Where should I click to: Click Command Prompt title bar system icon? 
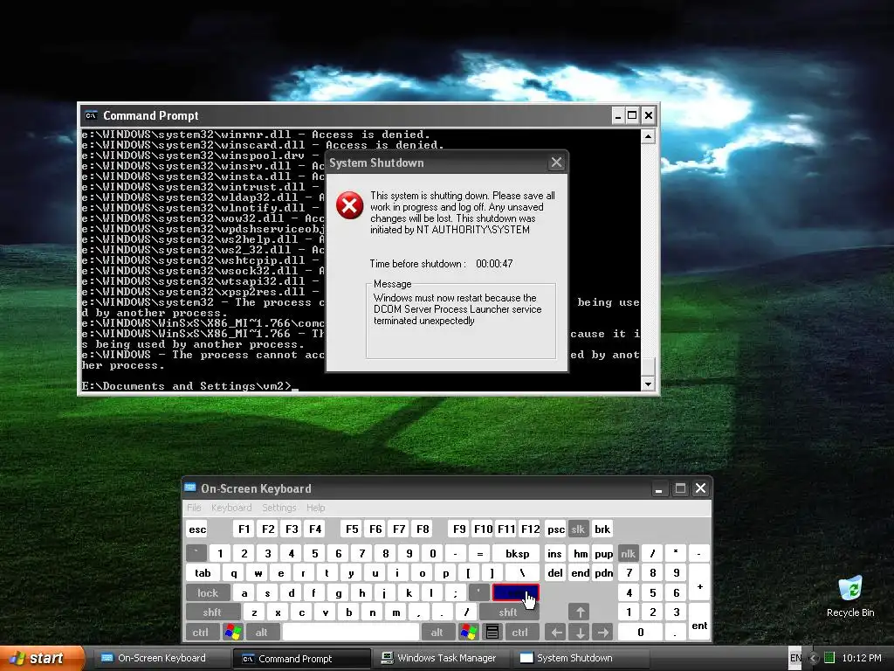pyautogui.click(x=91, y=115)
